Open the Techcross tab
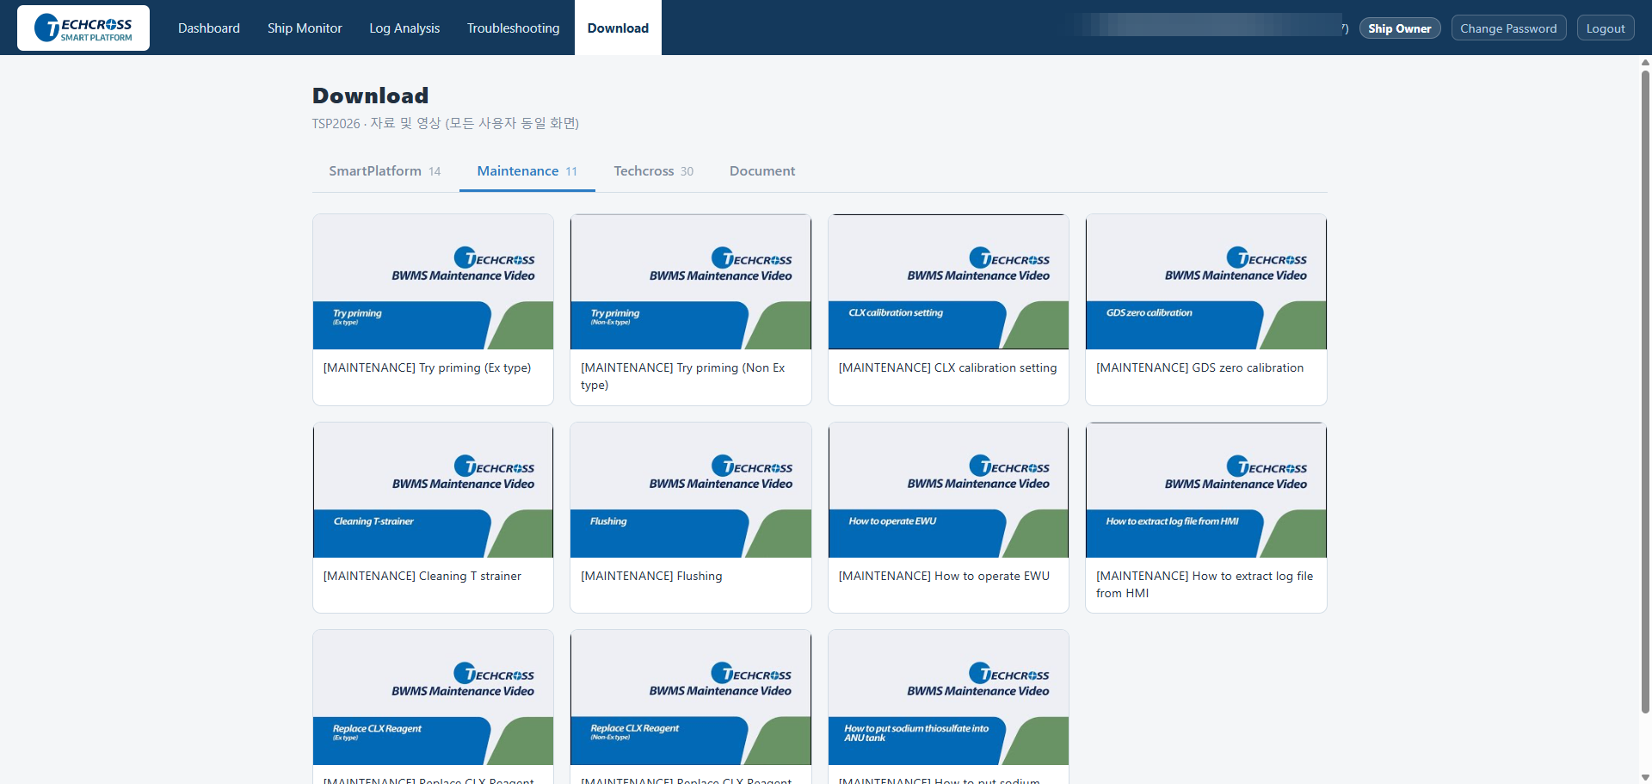The width and height of the screenshot is (1652, 784). pos(654,171)
